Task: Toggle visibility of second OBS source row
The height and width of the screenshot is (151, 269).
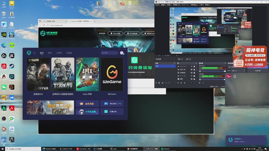Action: [x=191, y=70]
